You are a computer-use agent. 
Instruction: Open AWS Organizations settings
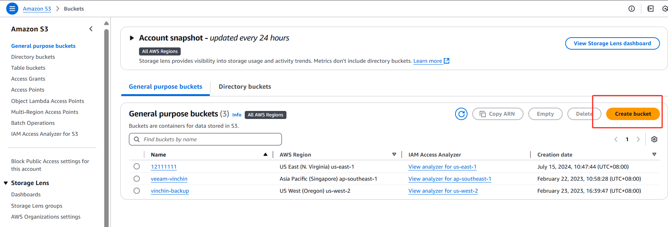click(46, 217)
